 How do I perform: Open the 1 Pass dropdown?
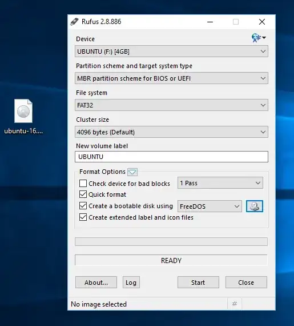[x=220, y=183]
